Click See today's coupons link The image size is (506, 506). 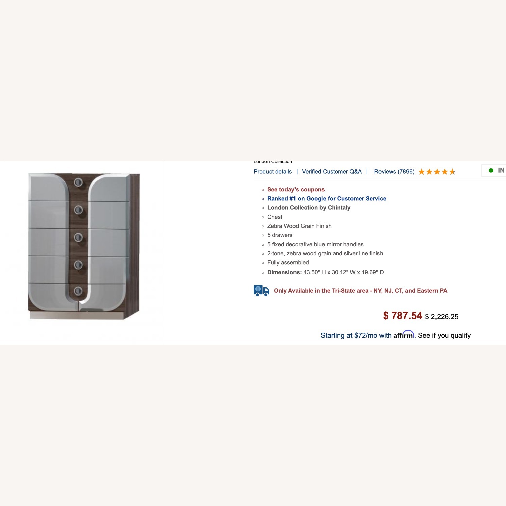click(296, 190)
